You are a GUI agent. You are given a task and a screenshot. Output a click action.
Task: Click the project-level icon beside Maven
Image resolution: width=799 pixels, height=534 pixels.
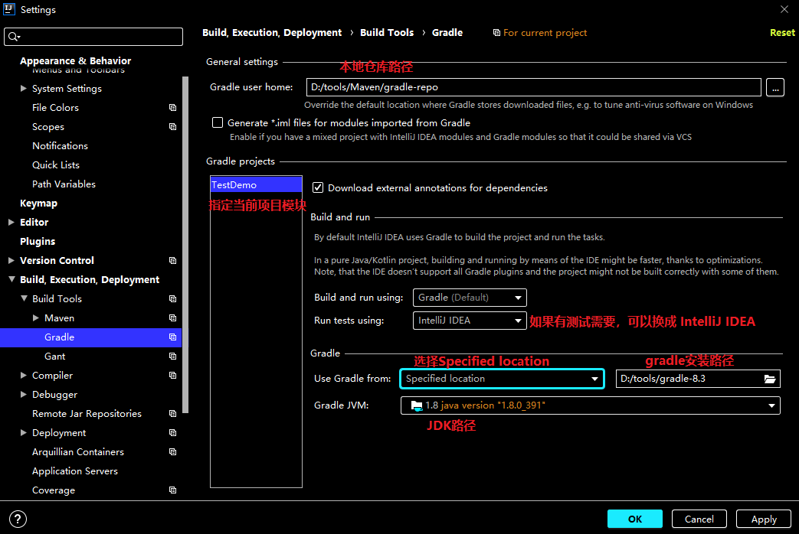pos(172,318)
